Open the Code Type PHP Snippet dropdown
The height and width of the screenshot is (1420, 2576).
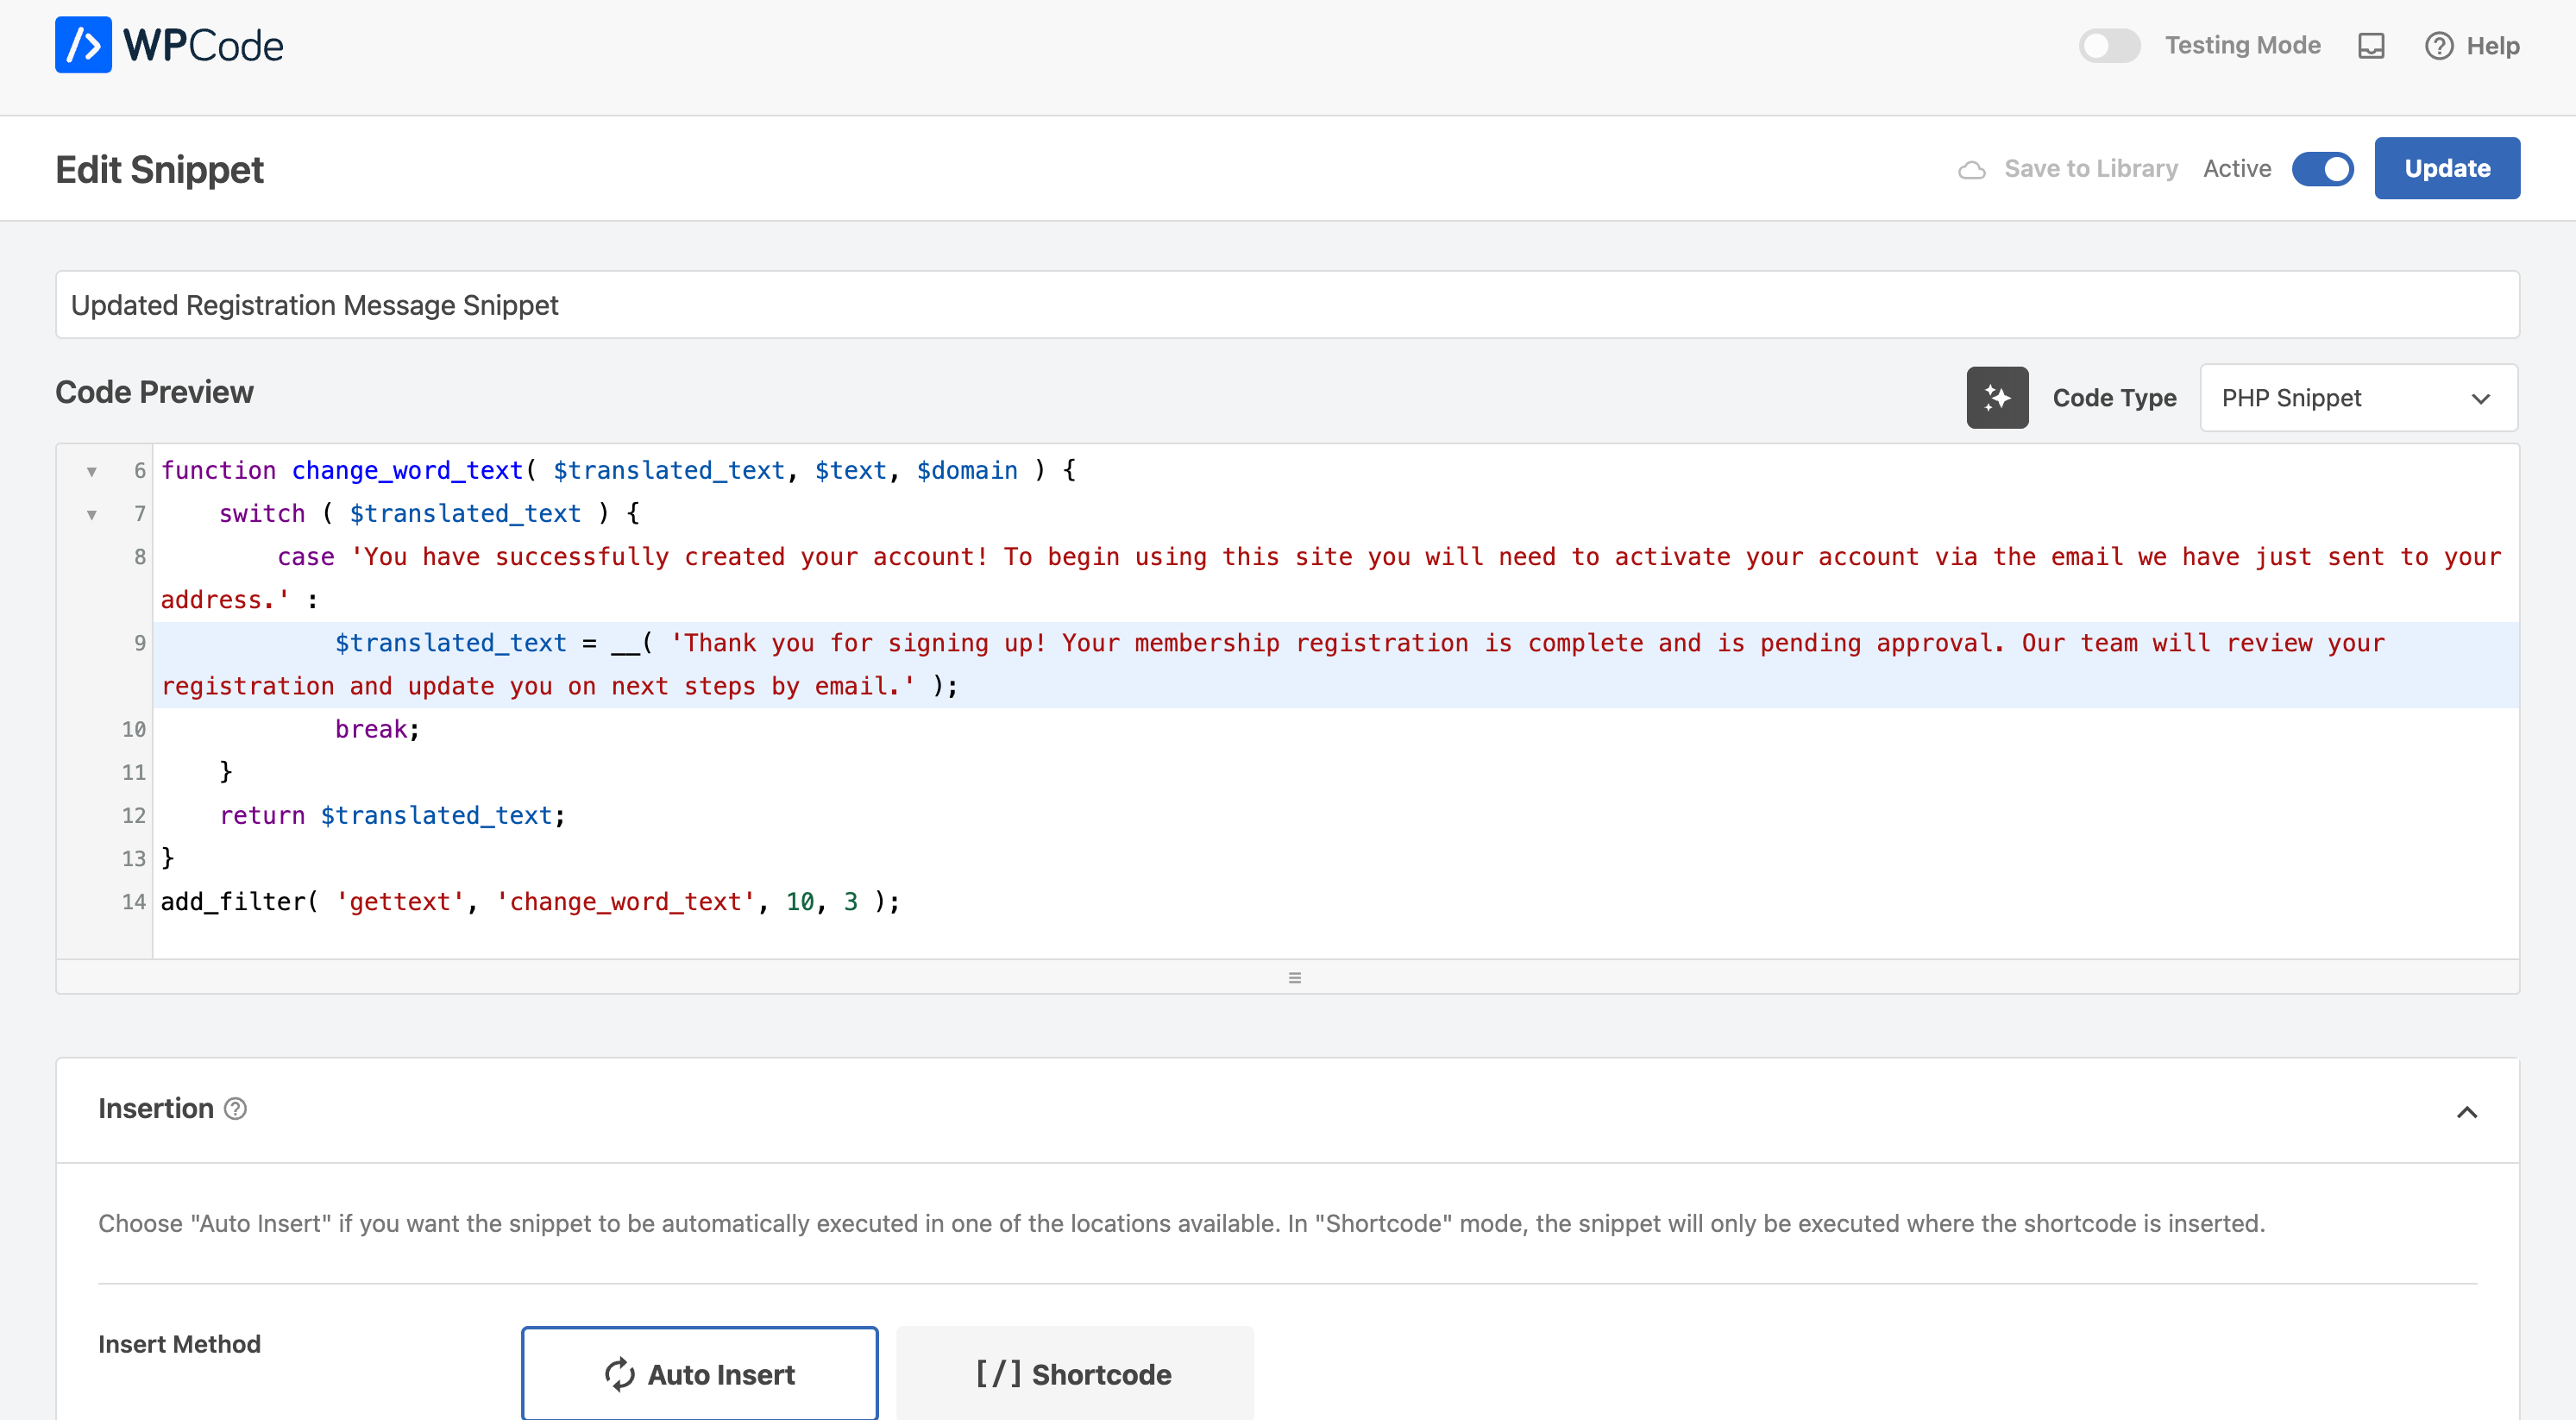[x=2358, y=398]
